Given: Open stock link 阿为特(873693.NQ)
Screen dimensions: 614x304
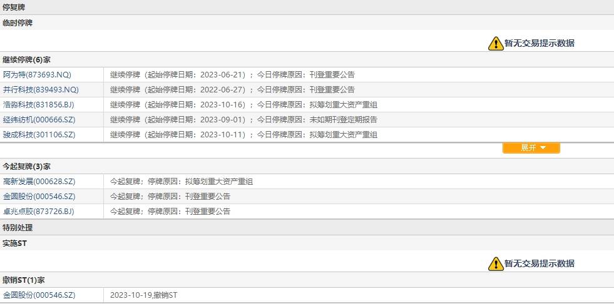Looking at the screenshot, I should point(37,75).
